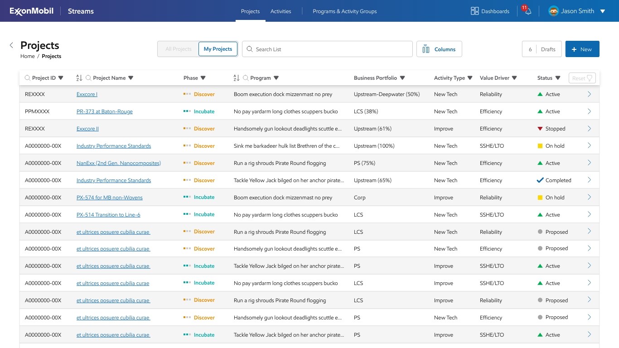This screenshot has height=348, width=619.
Task: Click the Project Name search icon
Action: (x=88, y=78)
